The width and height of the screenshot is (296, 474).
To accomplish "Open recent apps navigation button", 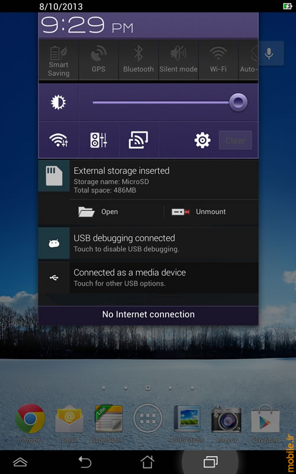I will (211, 462).
